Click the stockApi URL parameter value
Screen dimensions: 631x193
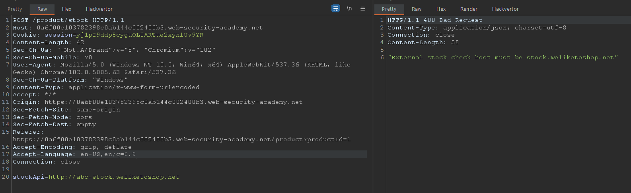tap(114, 177)
